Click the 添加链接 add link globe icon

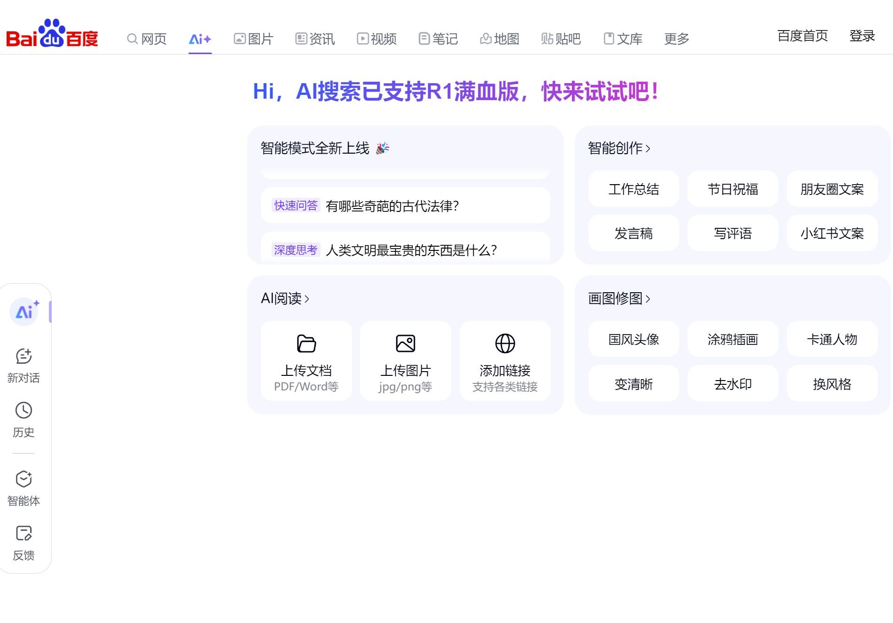point(505,343)
